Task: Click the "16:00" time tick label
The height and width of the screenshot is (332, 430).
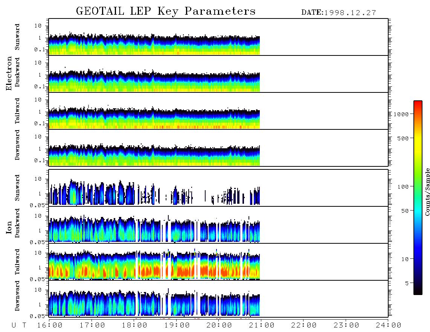Action: [50, 325]
